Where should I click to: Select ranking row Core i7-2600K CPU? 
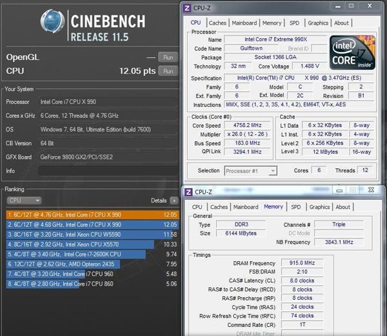(x=92, y=254)
